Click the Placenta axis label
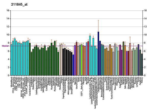The height and width of the screenshot is (110, 153). (x=83, y=81)
